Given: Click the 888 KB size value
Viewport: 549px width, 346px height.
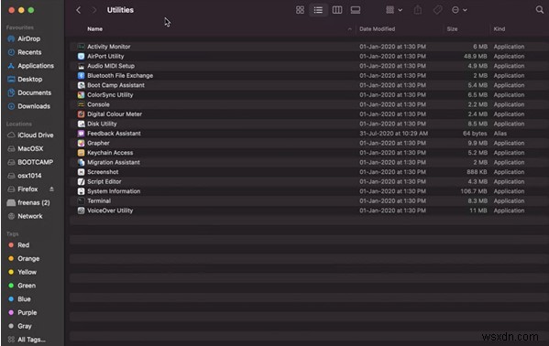Looking at the screenshot, I should click(x=477, y=172).
